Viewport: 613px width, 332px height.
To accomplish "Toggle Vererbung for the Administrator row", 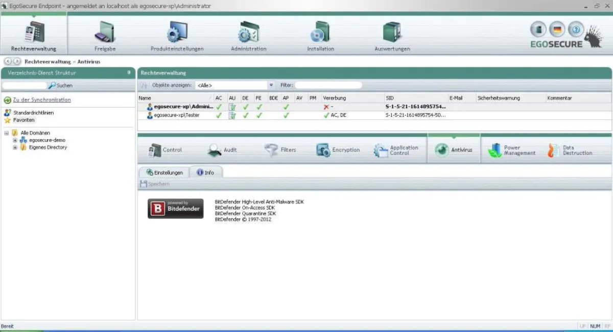I will (327, 107).
